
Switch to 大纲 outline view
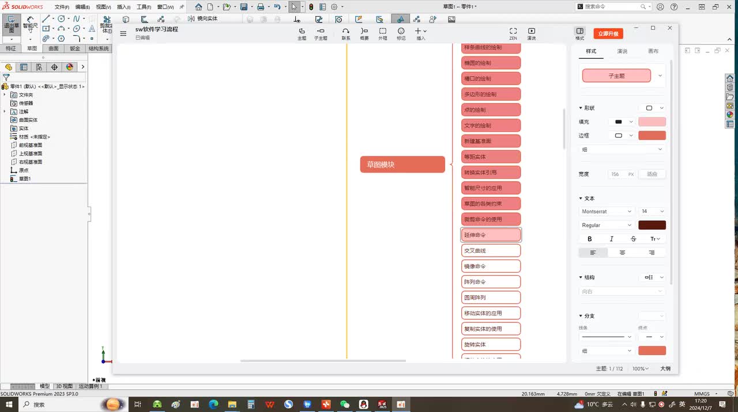[x=665, y=368]
